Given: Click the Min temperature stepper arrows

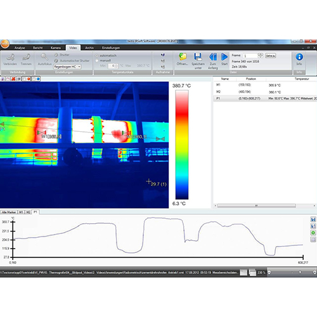Looking at the screenshot, I should (x=116, y=66).
